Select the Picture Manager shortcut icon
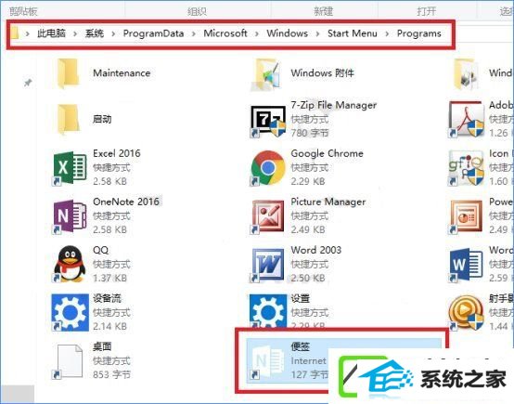Viewport: 514px width, 404px height. [x=268, y=216]
